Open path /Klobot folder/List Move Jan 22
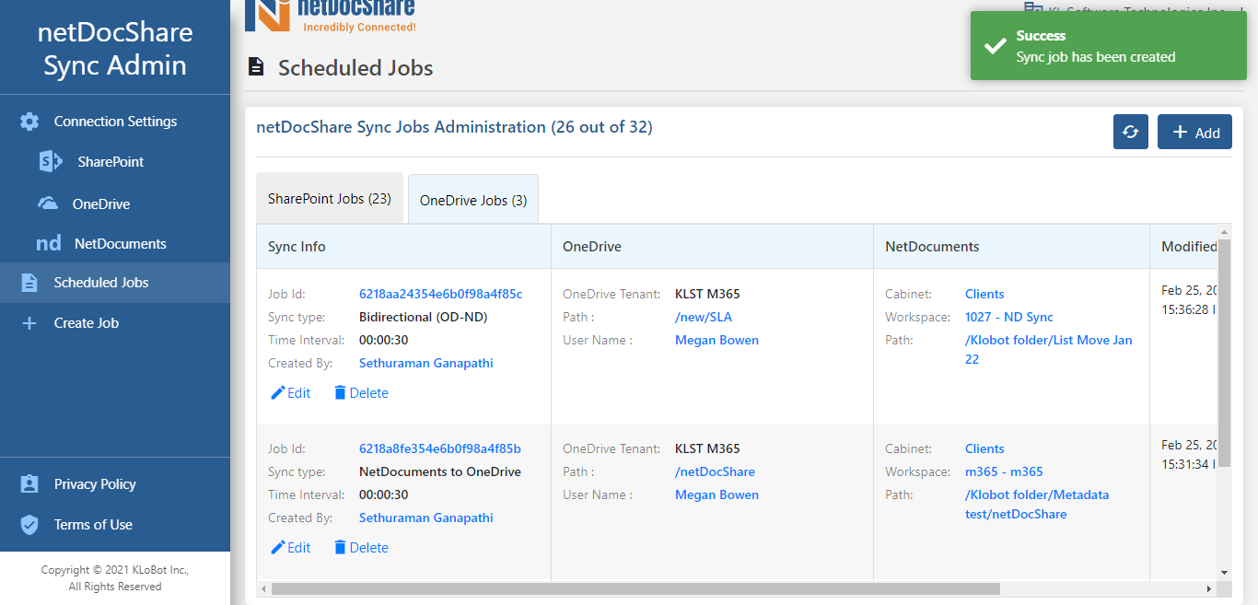Image resolution: width=1258 pixels, height=605 pixels. (1049, 350)
